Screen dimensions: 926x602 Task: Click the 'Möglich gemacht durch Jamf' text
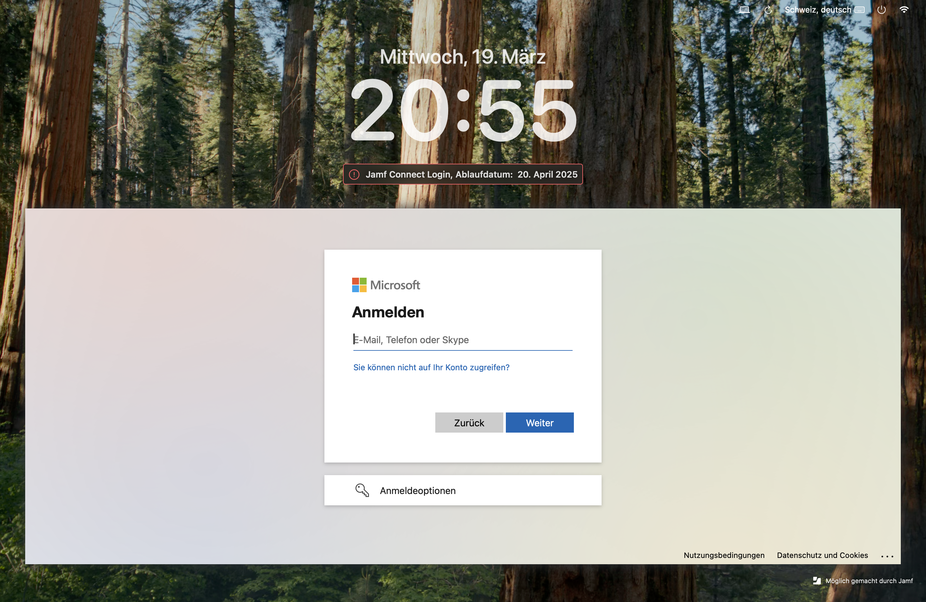pos(869,581)
